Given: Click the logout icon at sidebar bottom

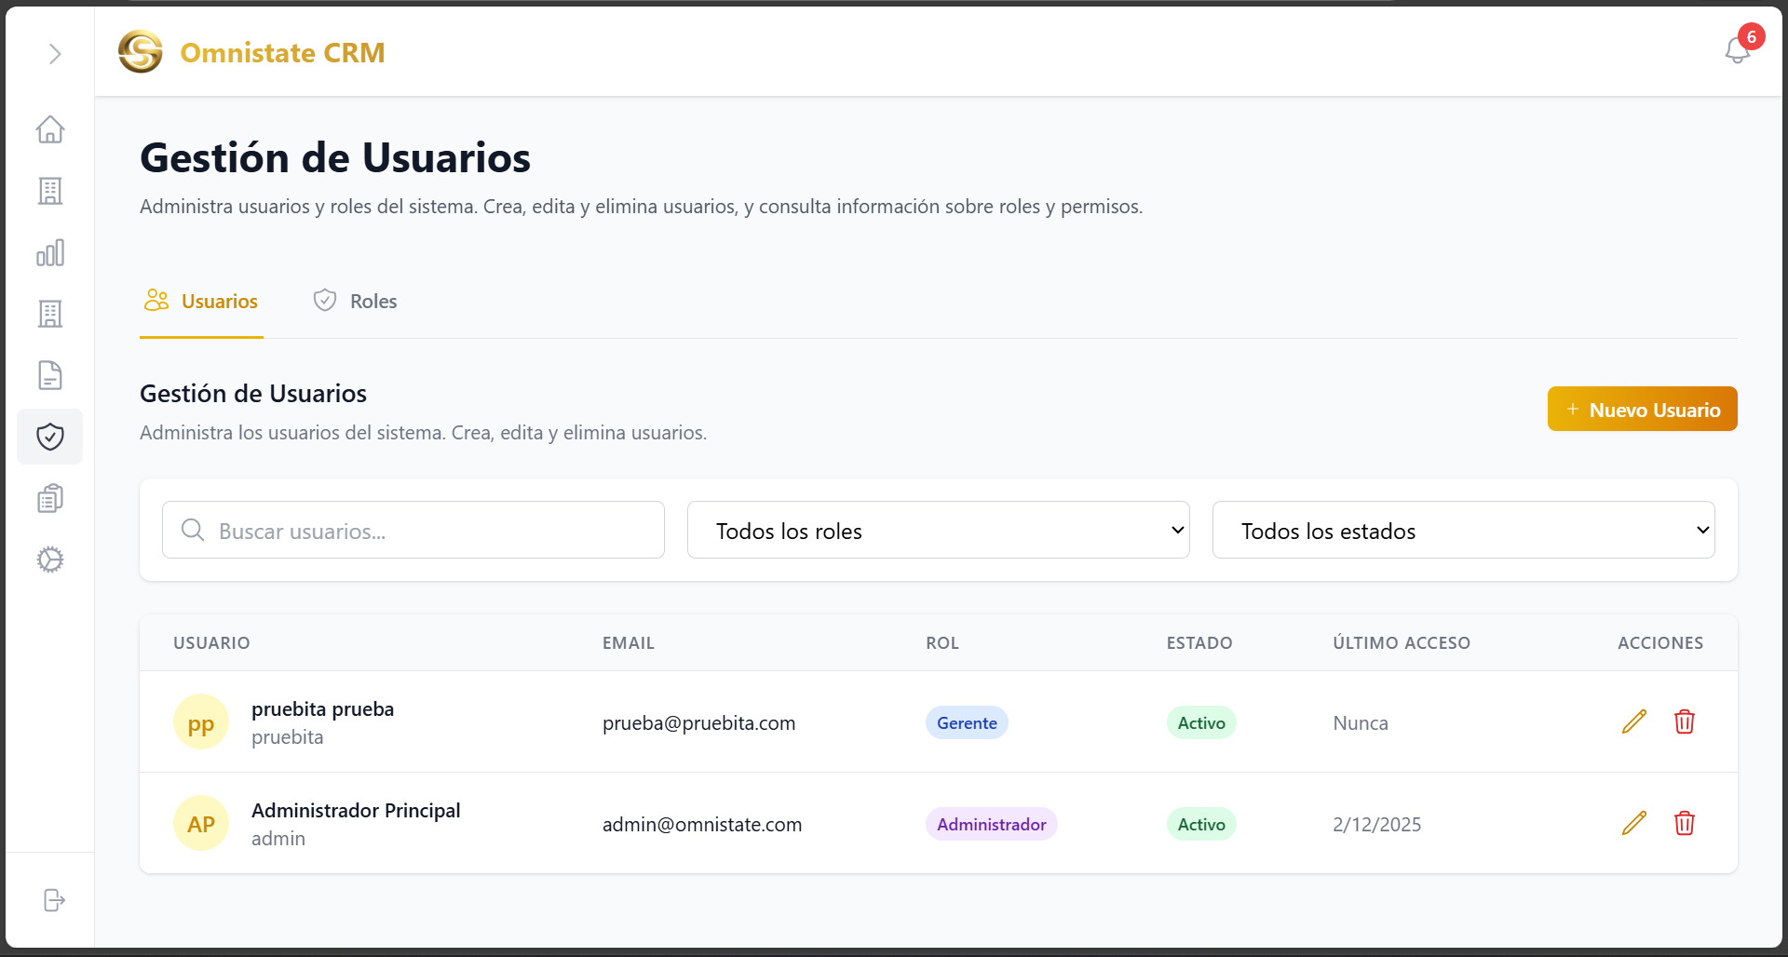Looking at the screenshot, I should tap(53, 900).
